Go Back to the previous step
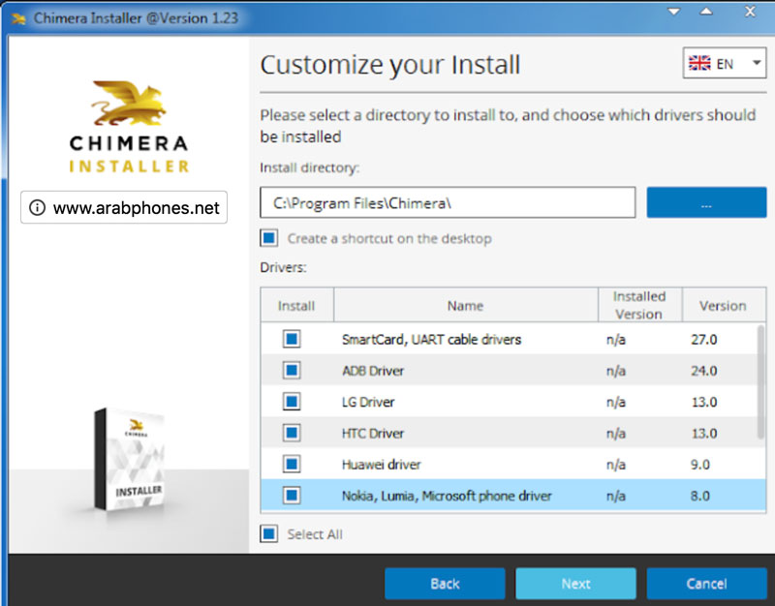Image resolution: width=775 pixels, height=606 pixels. coord(445,584)
